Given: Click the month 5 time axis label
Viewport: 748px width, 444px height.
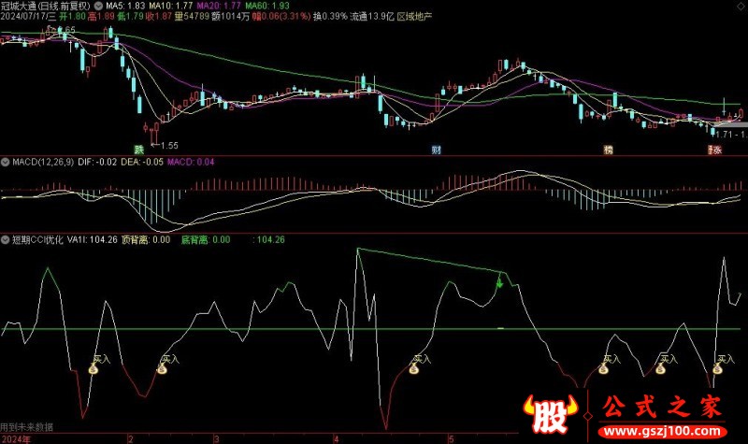Looking at the screenshot, I should (x=451, y=439).
